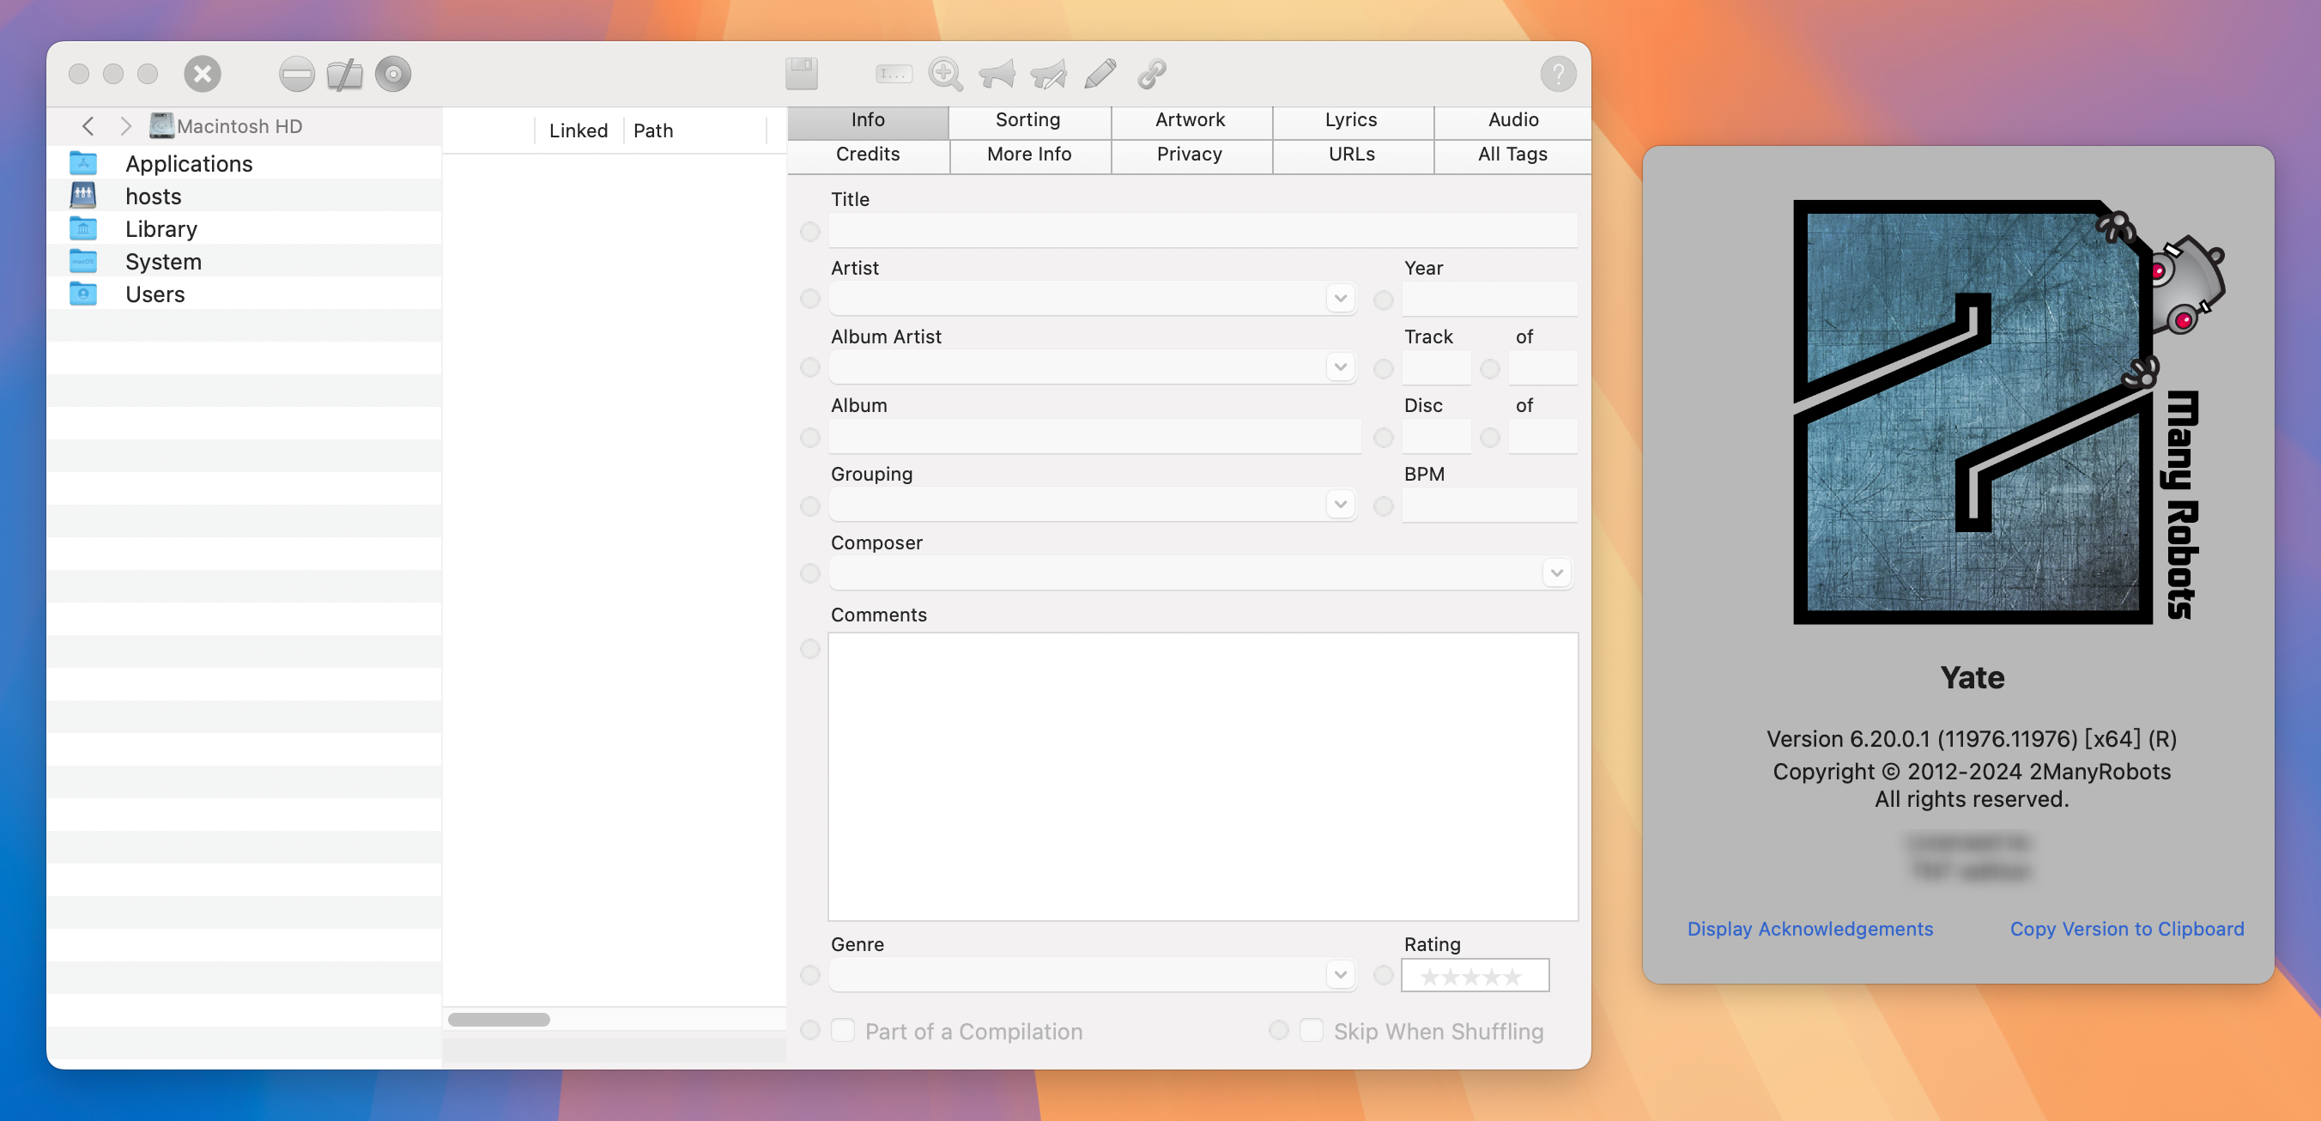Toggle the Album Artist indicator circle

810,367
